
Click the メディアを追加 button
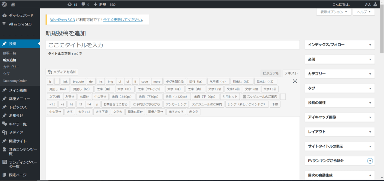(62, 72)
